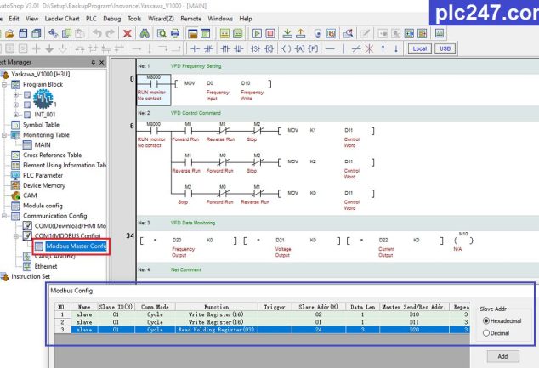The height and width of the screenshot is (368, 539).
Task: Open the Edit menu
Action: 14,19
